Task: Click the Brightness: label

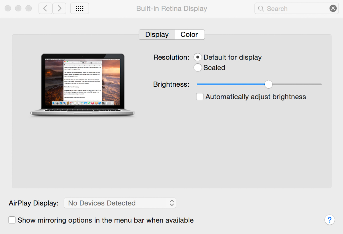Action: coord(171,84)
